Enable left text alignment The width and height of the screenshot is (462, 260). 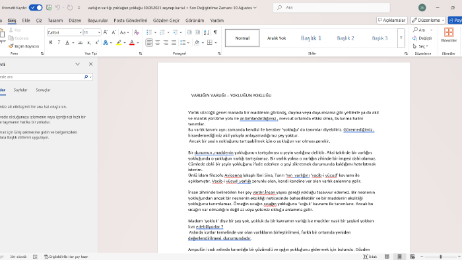pyautogui.click(x=149, y=43)
